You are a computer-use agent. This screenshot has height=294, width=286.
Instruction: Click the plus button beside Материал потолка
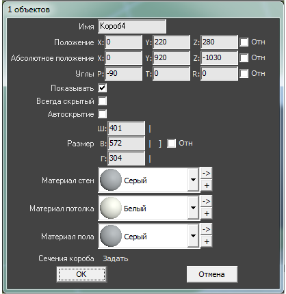click(206, 213)
